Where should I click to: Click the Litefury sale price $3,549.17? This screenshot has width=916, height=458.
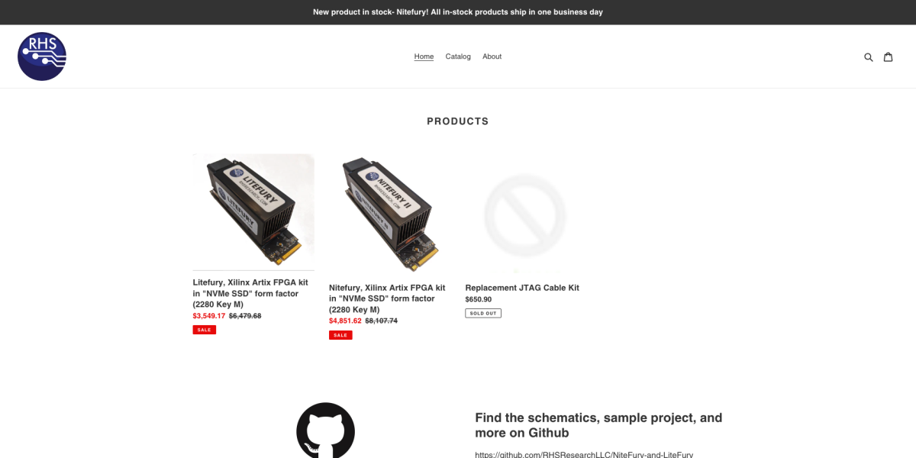(209, 316)
